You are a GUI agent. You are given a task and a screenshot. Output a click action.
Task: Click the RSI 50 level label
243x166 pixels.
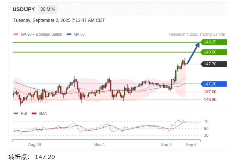tap(206, 128)
